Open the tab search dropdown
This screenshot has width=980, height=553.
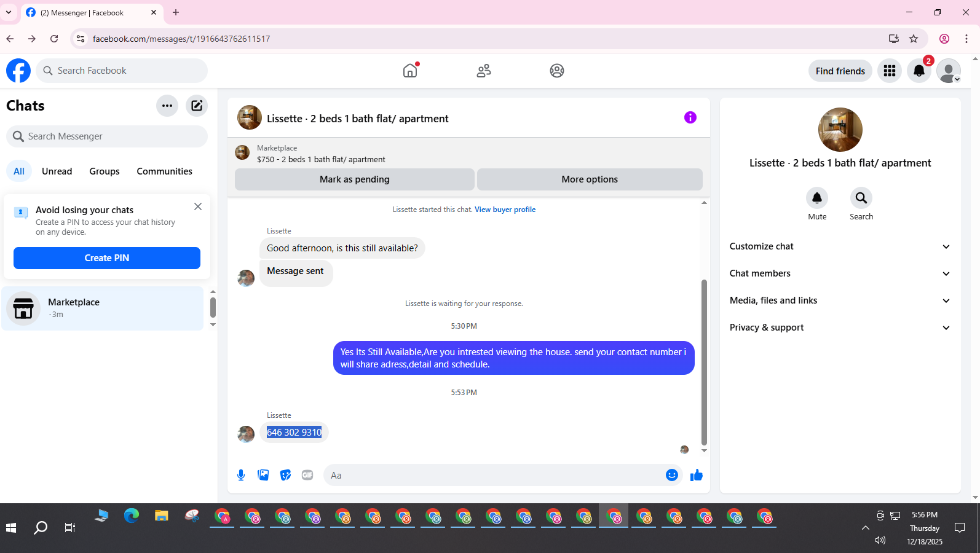coord(9,12)
